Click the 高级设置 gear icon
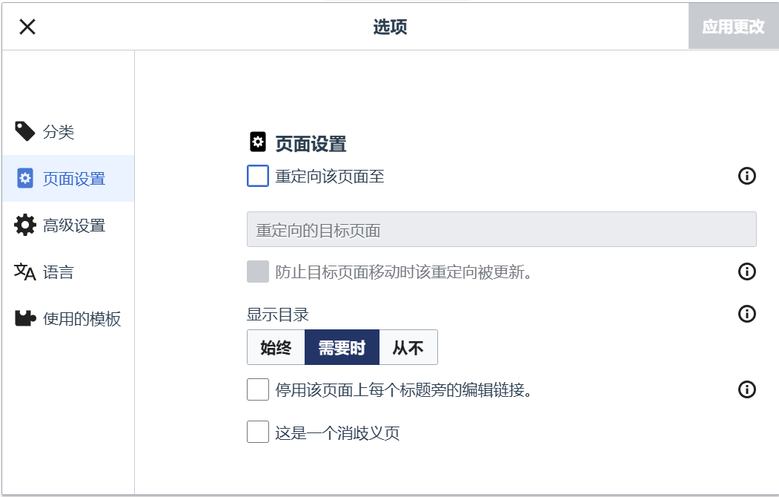Image resolution: width=779 pixels, height=497 pixels. tap(25, 226)
